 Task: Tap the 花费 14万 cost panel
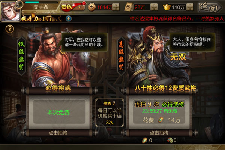[x=159, y=112]
